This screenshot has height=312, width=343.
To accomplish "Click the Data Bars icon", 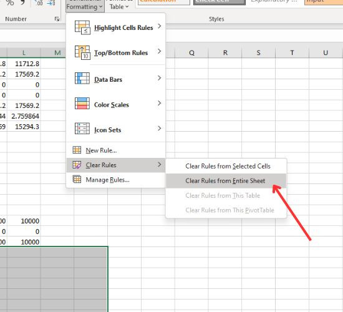I will click(82, 78).
